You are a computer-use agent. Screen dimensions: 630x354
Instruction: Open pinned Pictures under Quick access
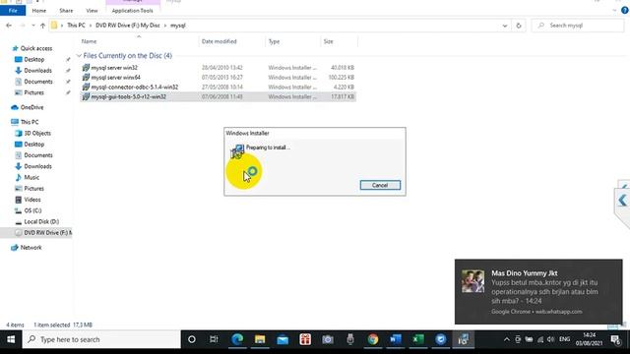click(34, 92)
